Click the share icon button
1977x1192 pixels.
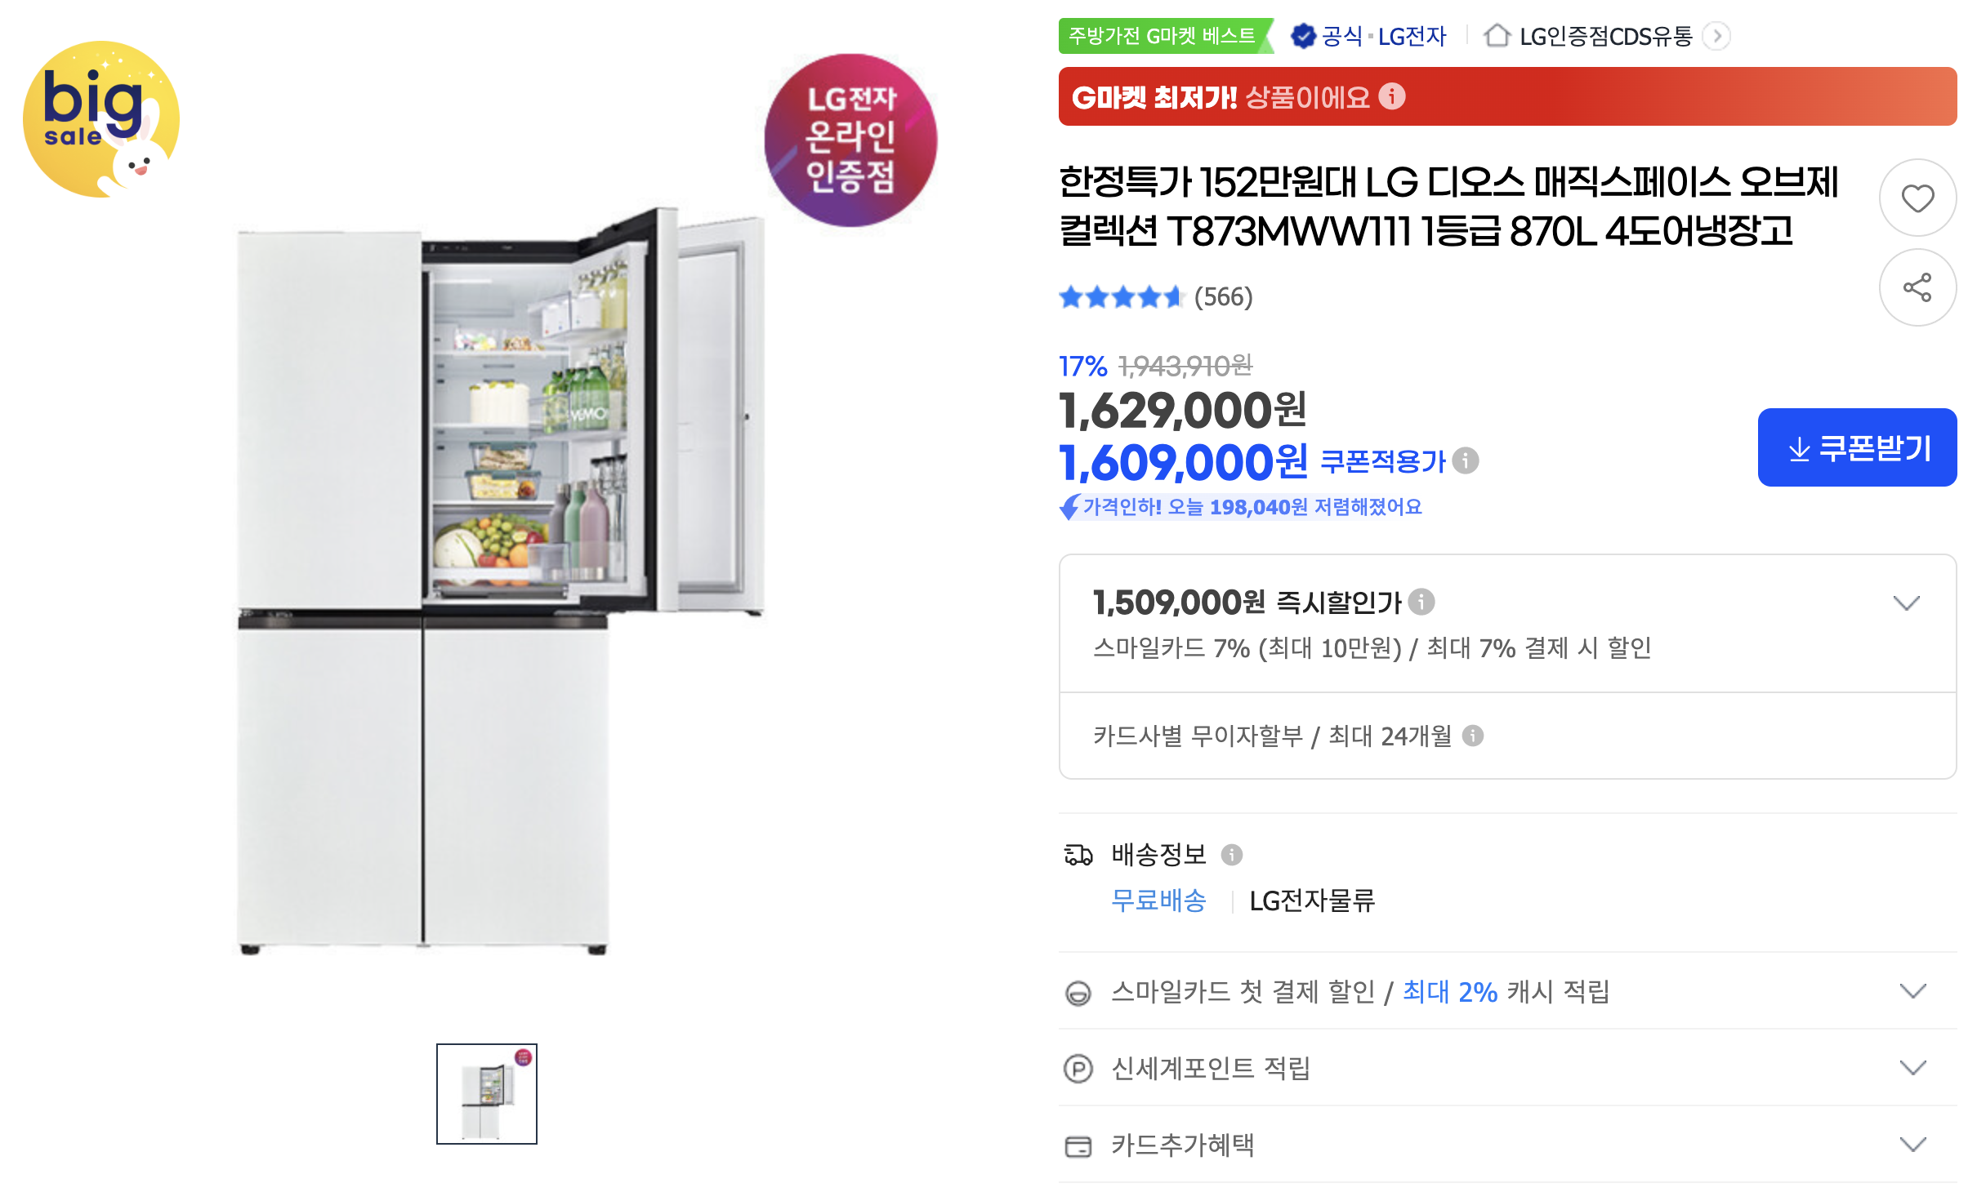click(1917, 287)
